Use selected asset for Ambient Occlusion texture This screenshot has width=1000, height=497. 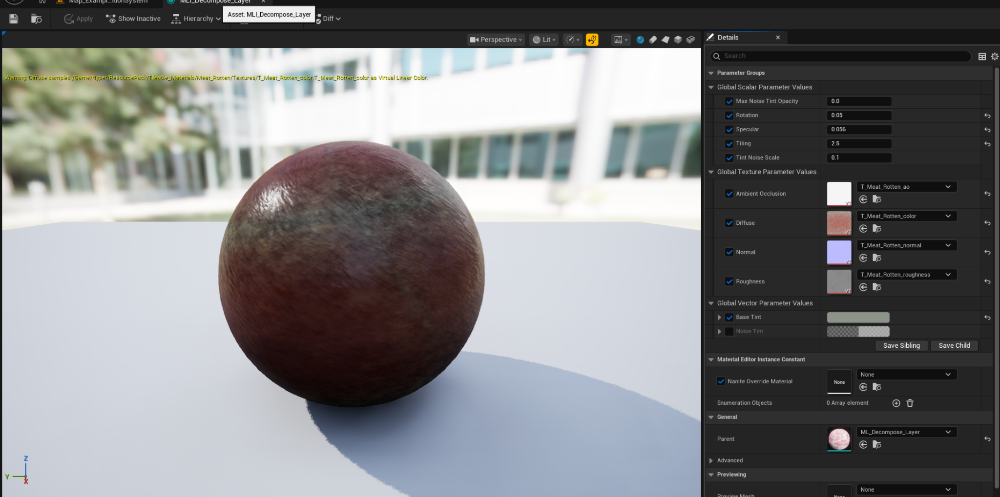863,199
